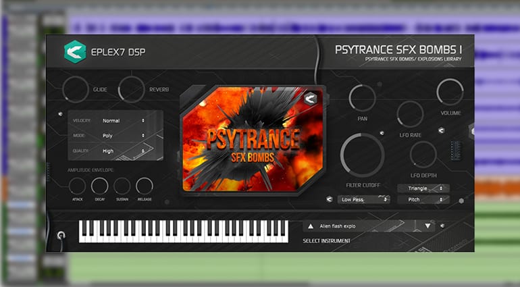520x287 pixels.
Task: Open the Quality dropdown set to High
Action: pyautogui.click(x=124, y=151)
